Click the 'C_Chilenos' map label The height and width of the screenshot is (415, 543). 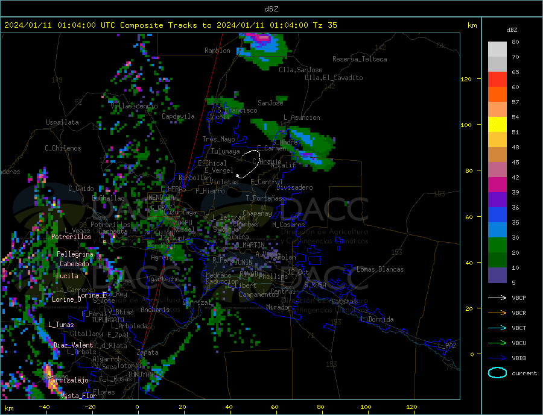[63, 148]
